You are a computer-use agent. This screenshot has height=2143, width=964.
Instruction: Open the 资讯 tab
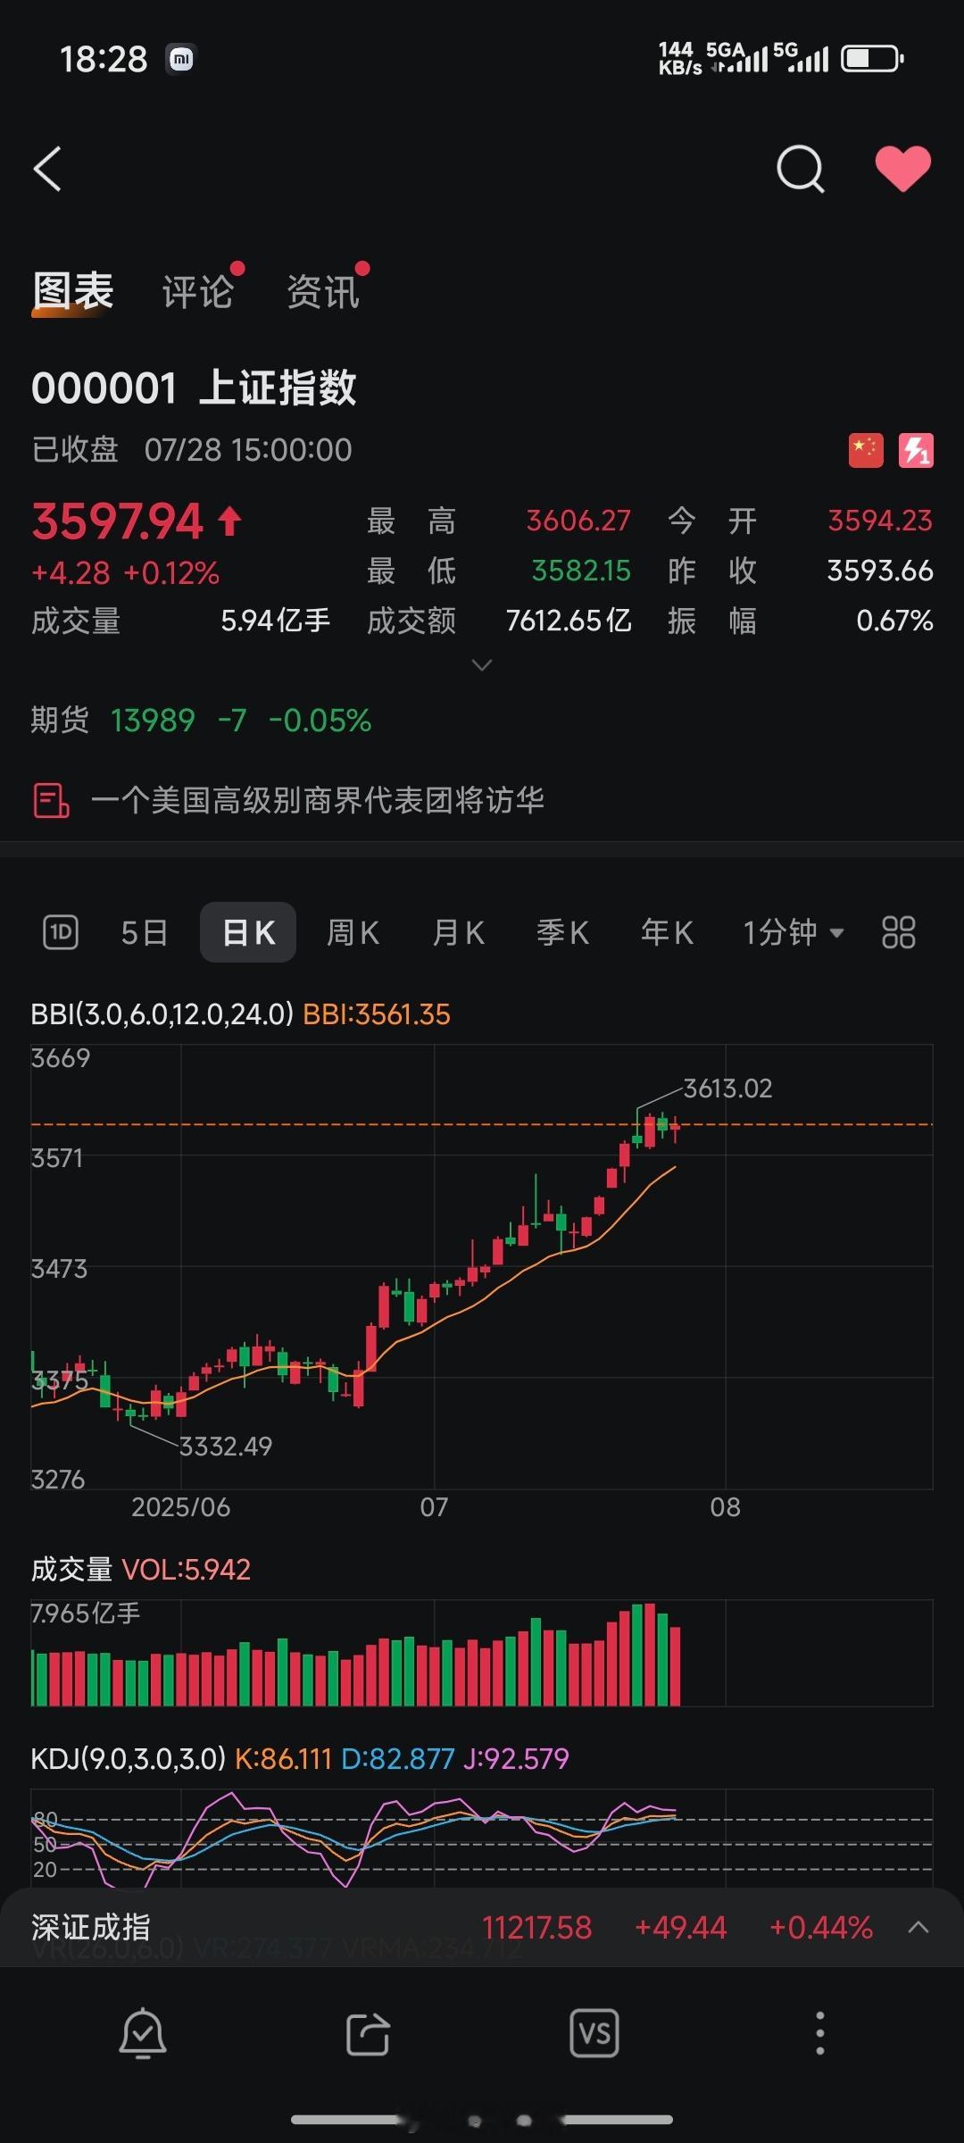click(323, 292)
